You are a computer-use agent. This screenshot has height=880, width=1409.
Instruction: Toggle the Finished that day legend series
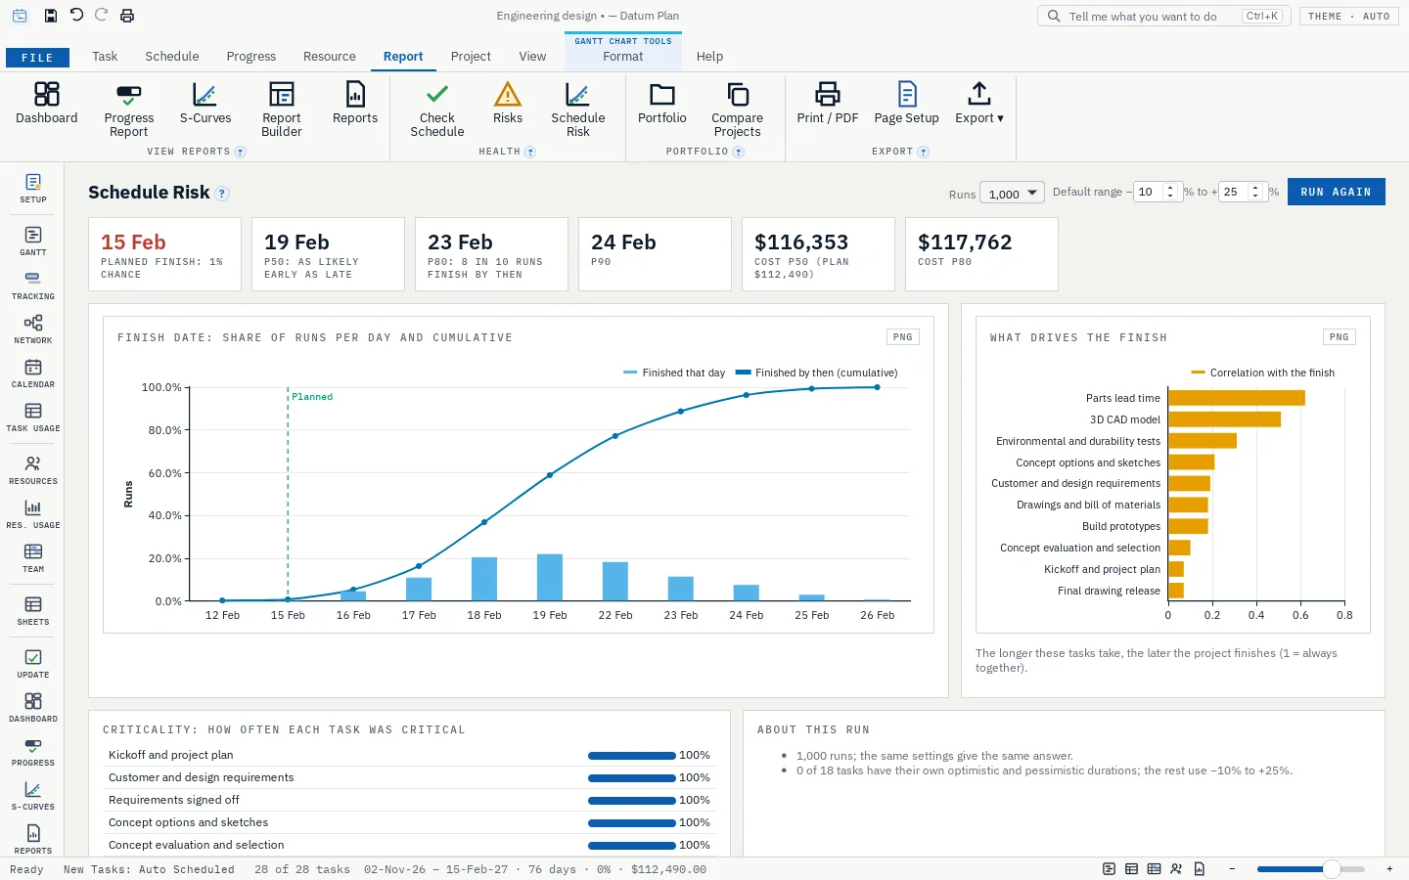coord(674,373)
